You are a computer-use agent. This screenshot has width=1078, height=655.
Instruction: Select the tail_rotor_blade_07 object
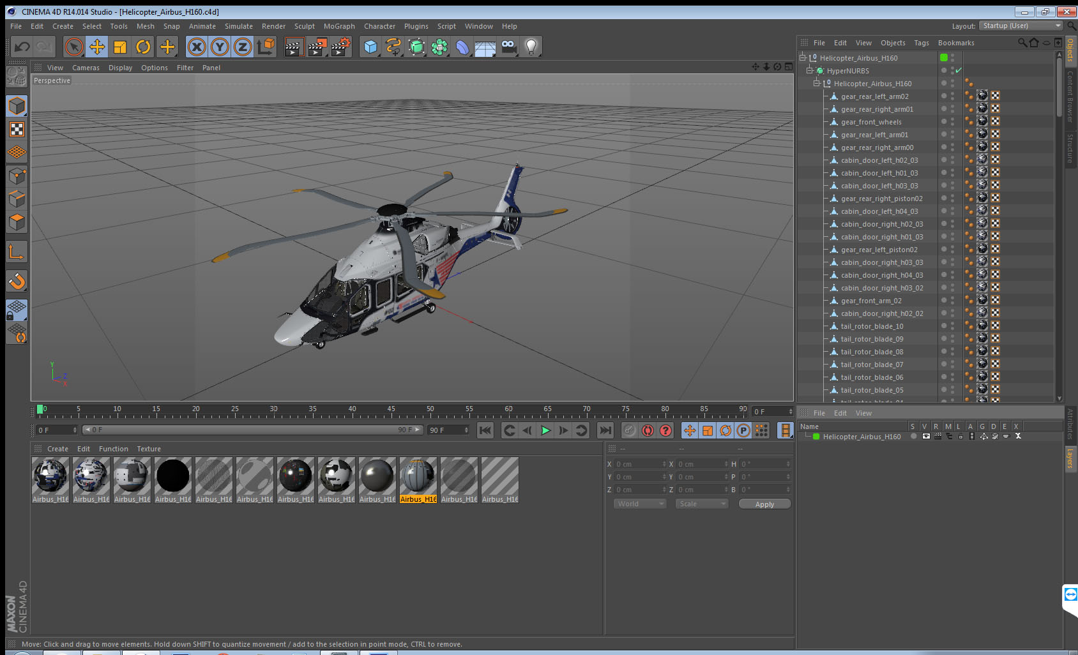point(872,365)
